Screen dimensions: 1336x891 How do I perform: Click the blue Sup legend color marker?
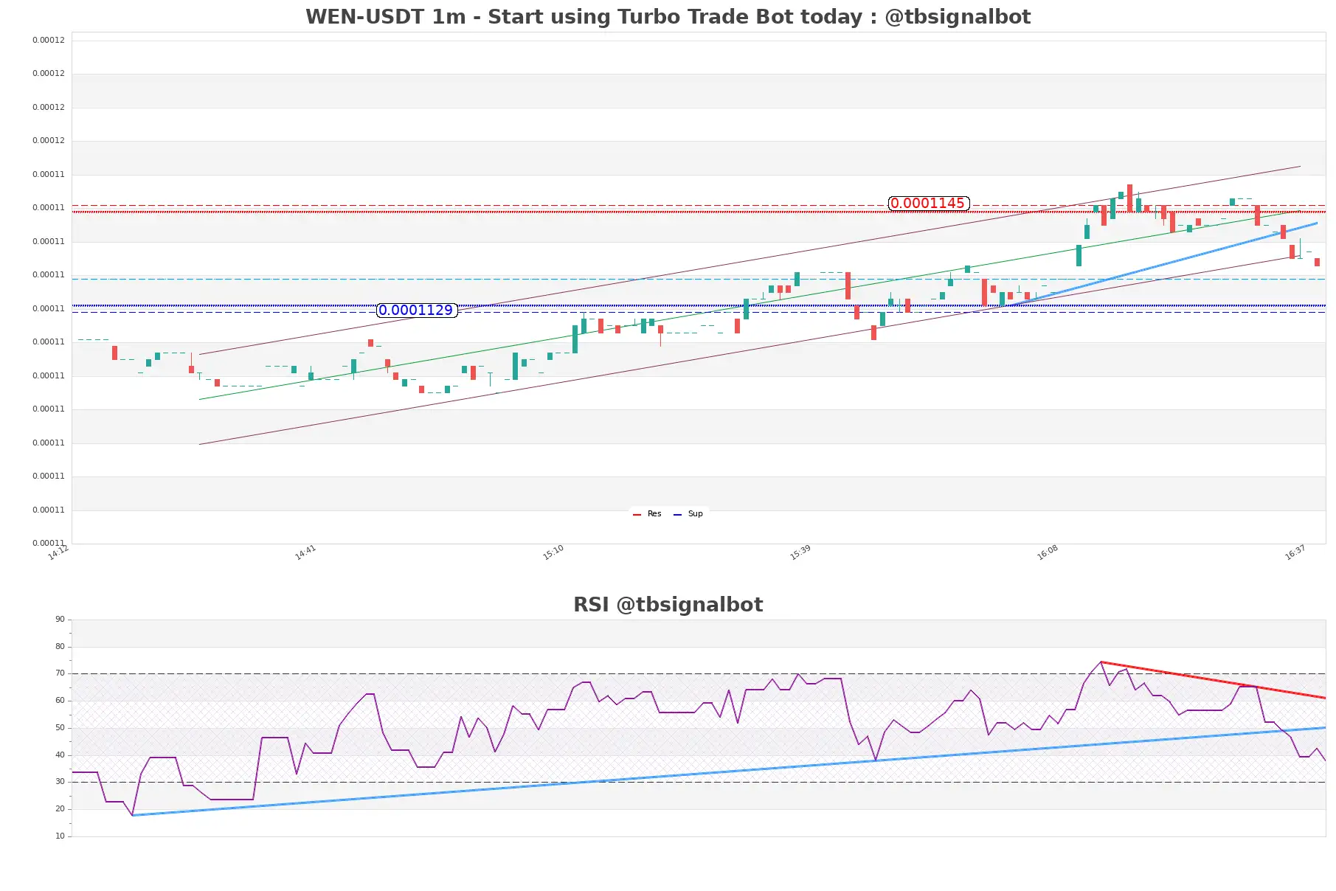pyautogui.click(x=677, y=515)
